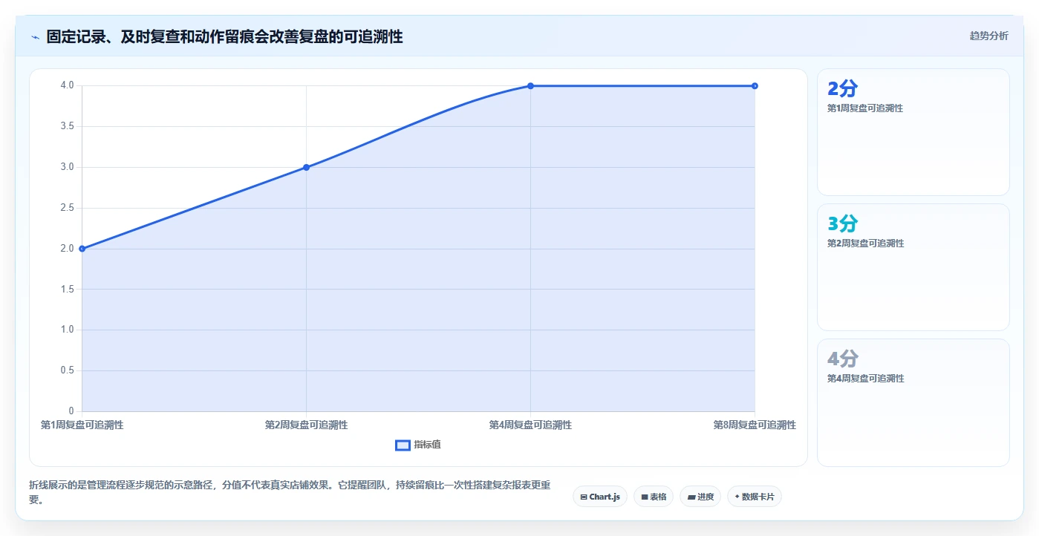1039x536 pixels.
Task: Select the Chart.js tag
Action: tap(600, 497)
